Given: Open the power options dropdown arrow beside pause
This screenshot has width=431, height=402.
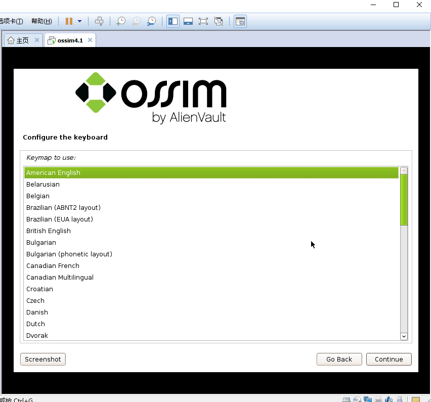Looking at the screenshot, I should click(80, 21).
